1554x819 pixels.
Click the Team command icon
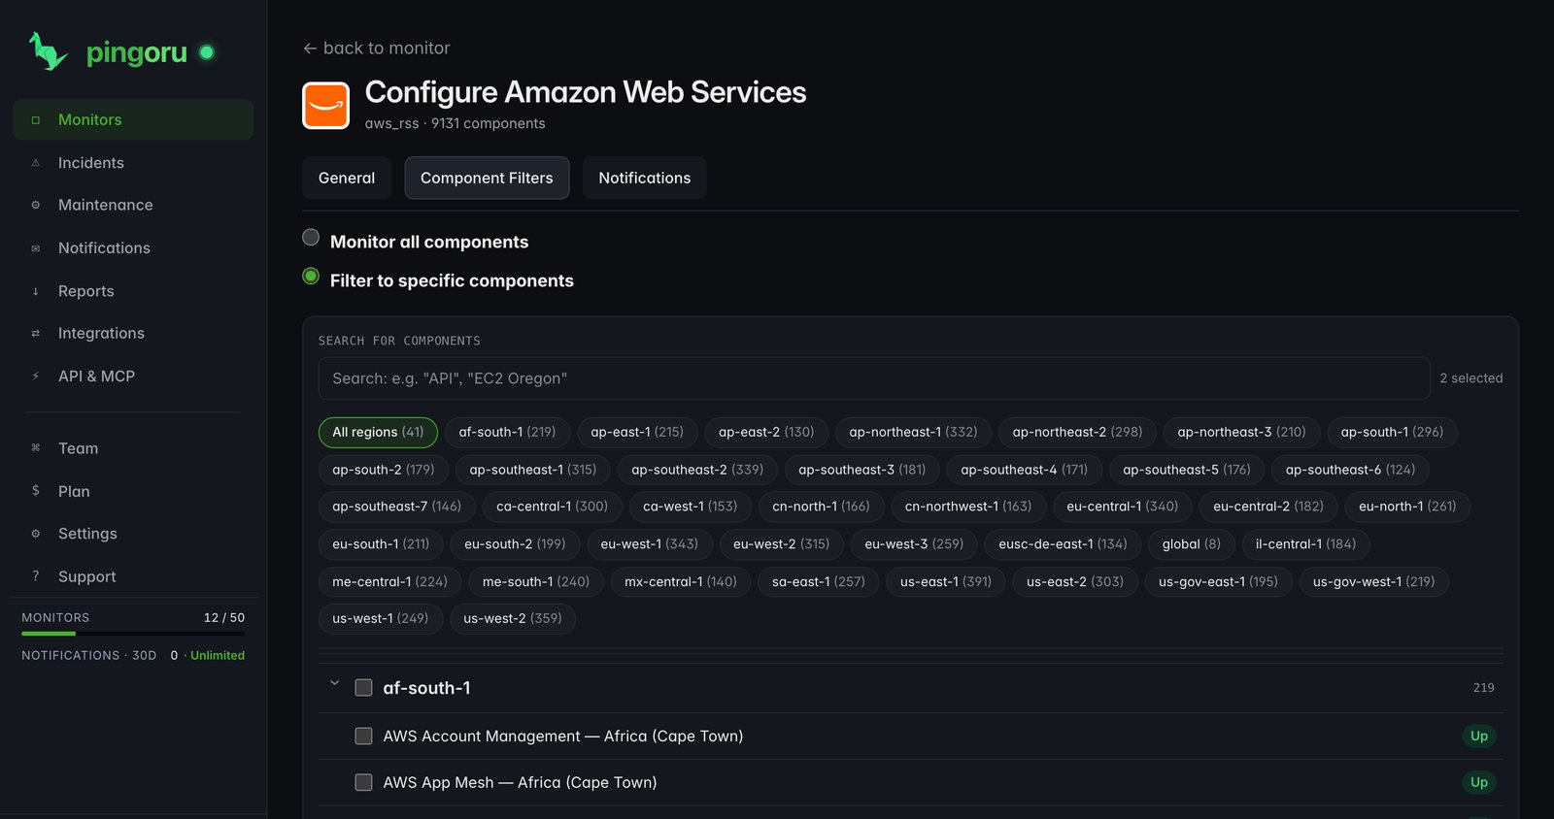[x=36, y=448]
